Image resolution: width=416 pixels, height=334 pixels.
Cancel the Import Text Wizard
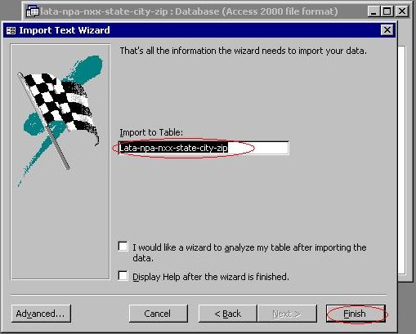point(159,314)
